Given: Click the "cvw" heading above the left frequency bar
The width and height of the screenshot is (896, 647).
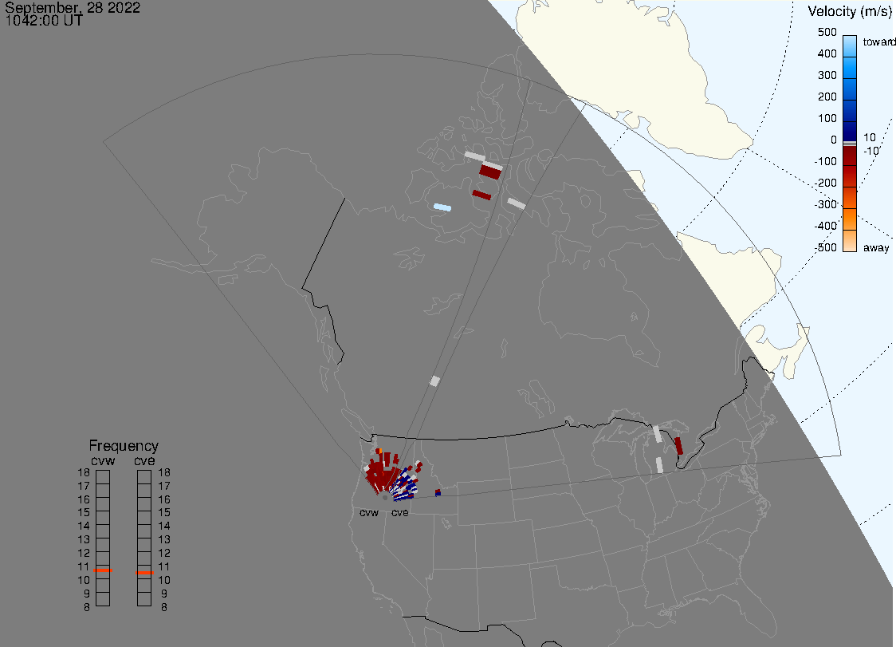Looking at the screenshot, I should coord(103,461).
